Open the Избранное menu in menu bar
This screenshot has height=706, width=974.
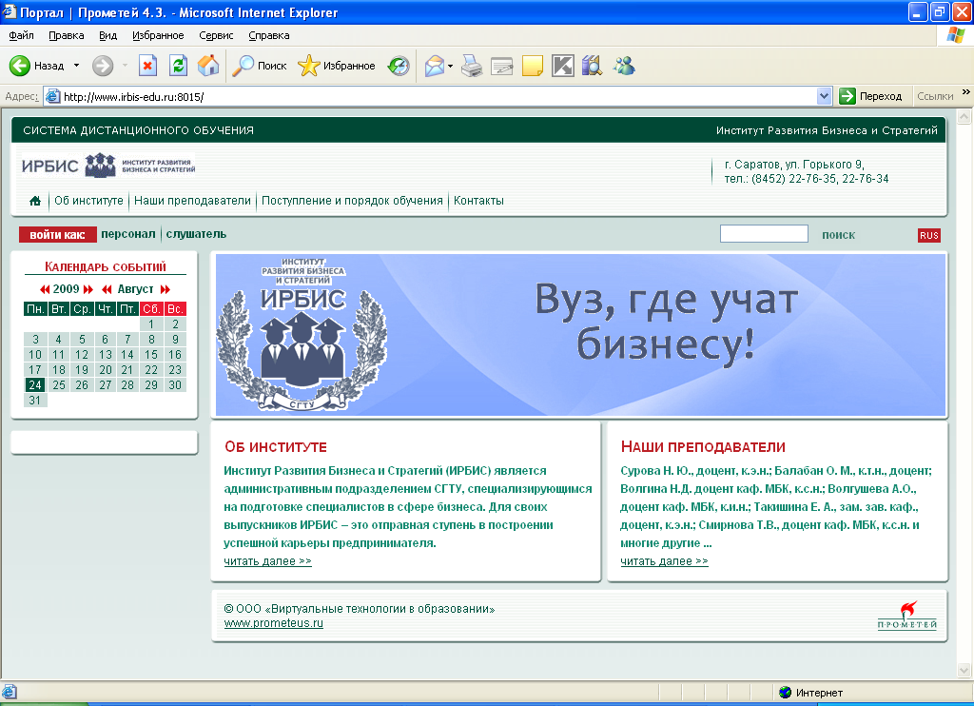click(x=158, y=35)
